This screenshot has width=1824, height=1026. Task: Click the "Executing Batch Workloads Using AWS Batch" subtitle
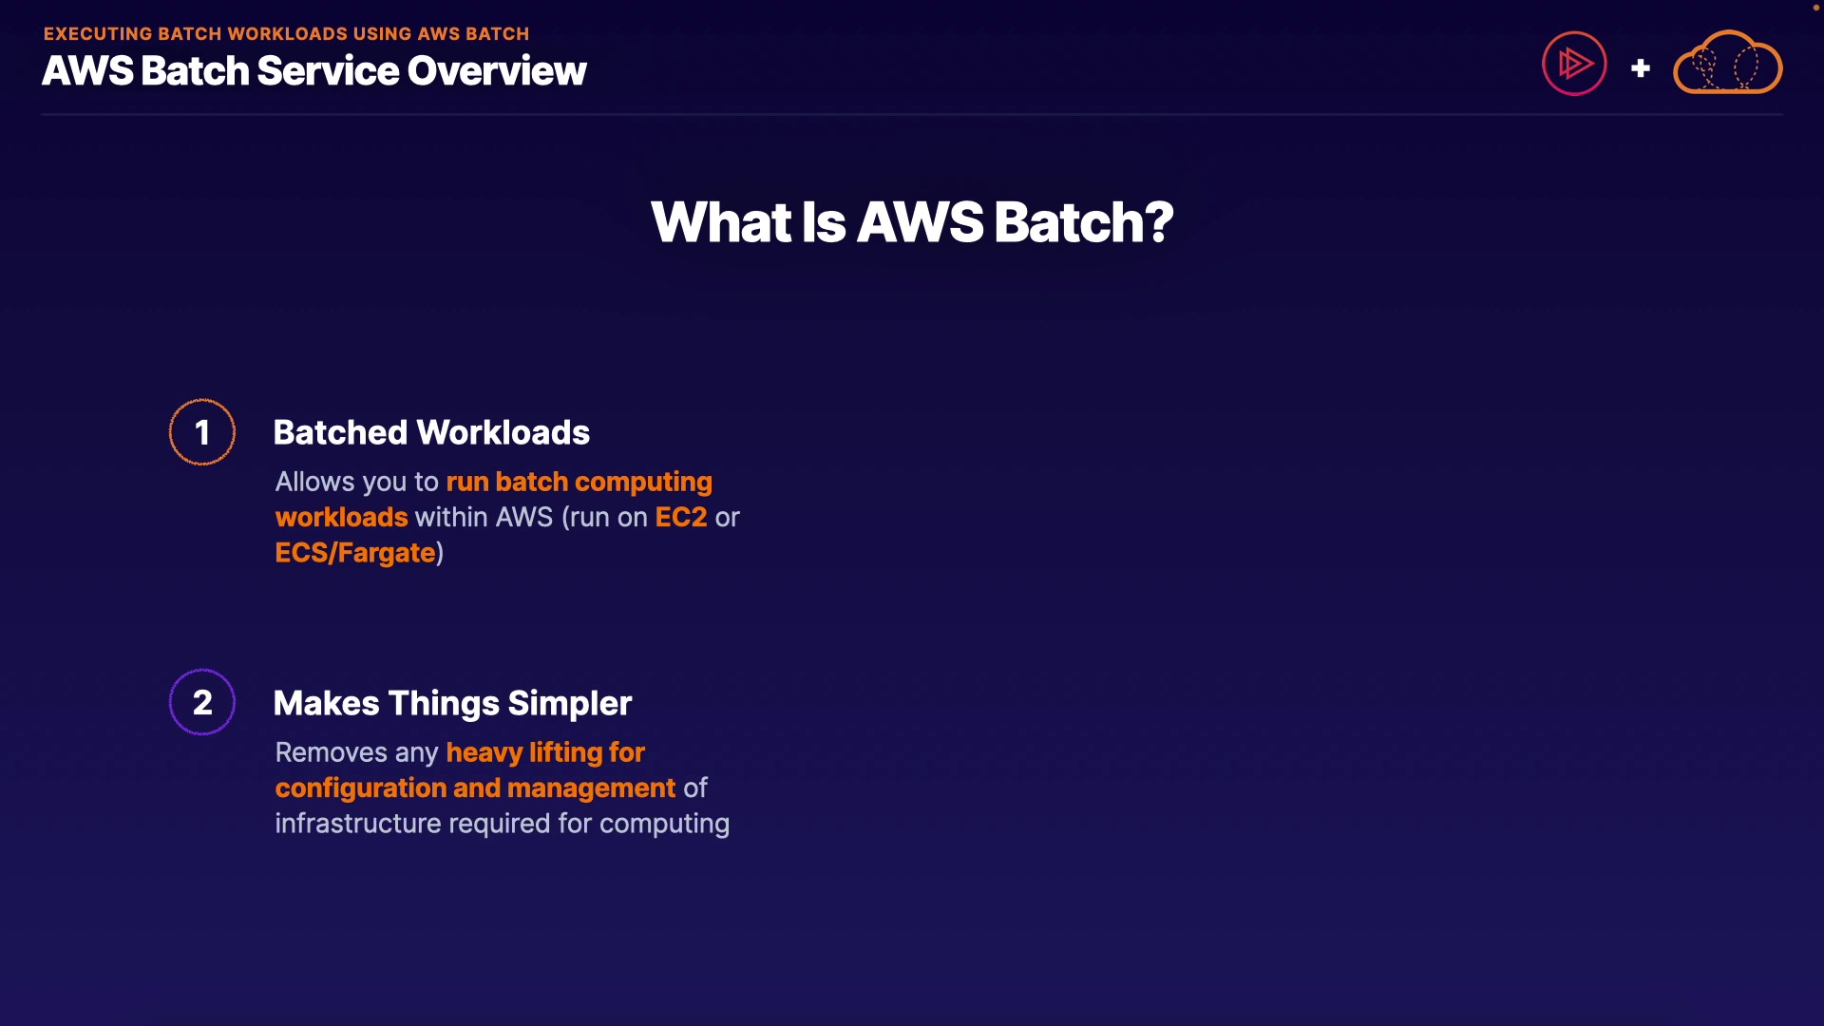coord(286,34)
